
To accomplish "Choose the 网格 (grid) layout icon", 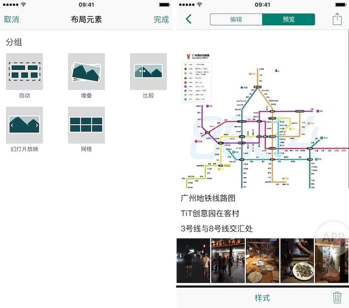I will click(x=86, y=125).
